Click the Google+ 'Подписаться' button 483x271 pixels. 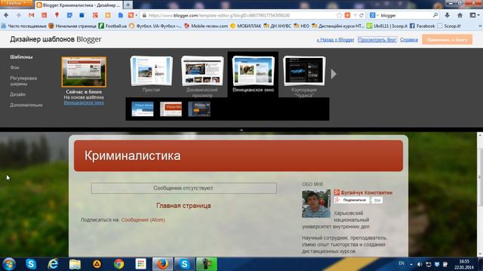pos(352,200)
